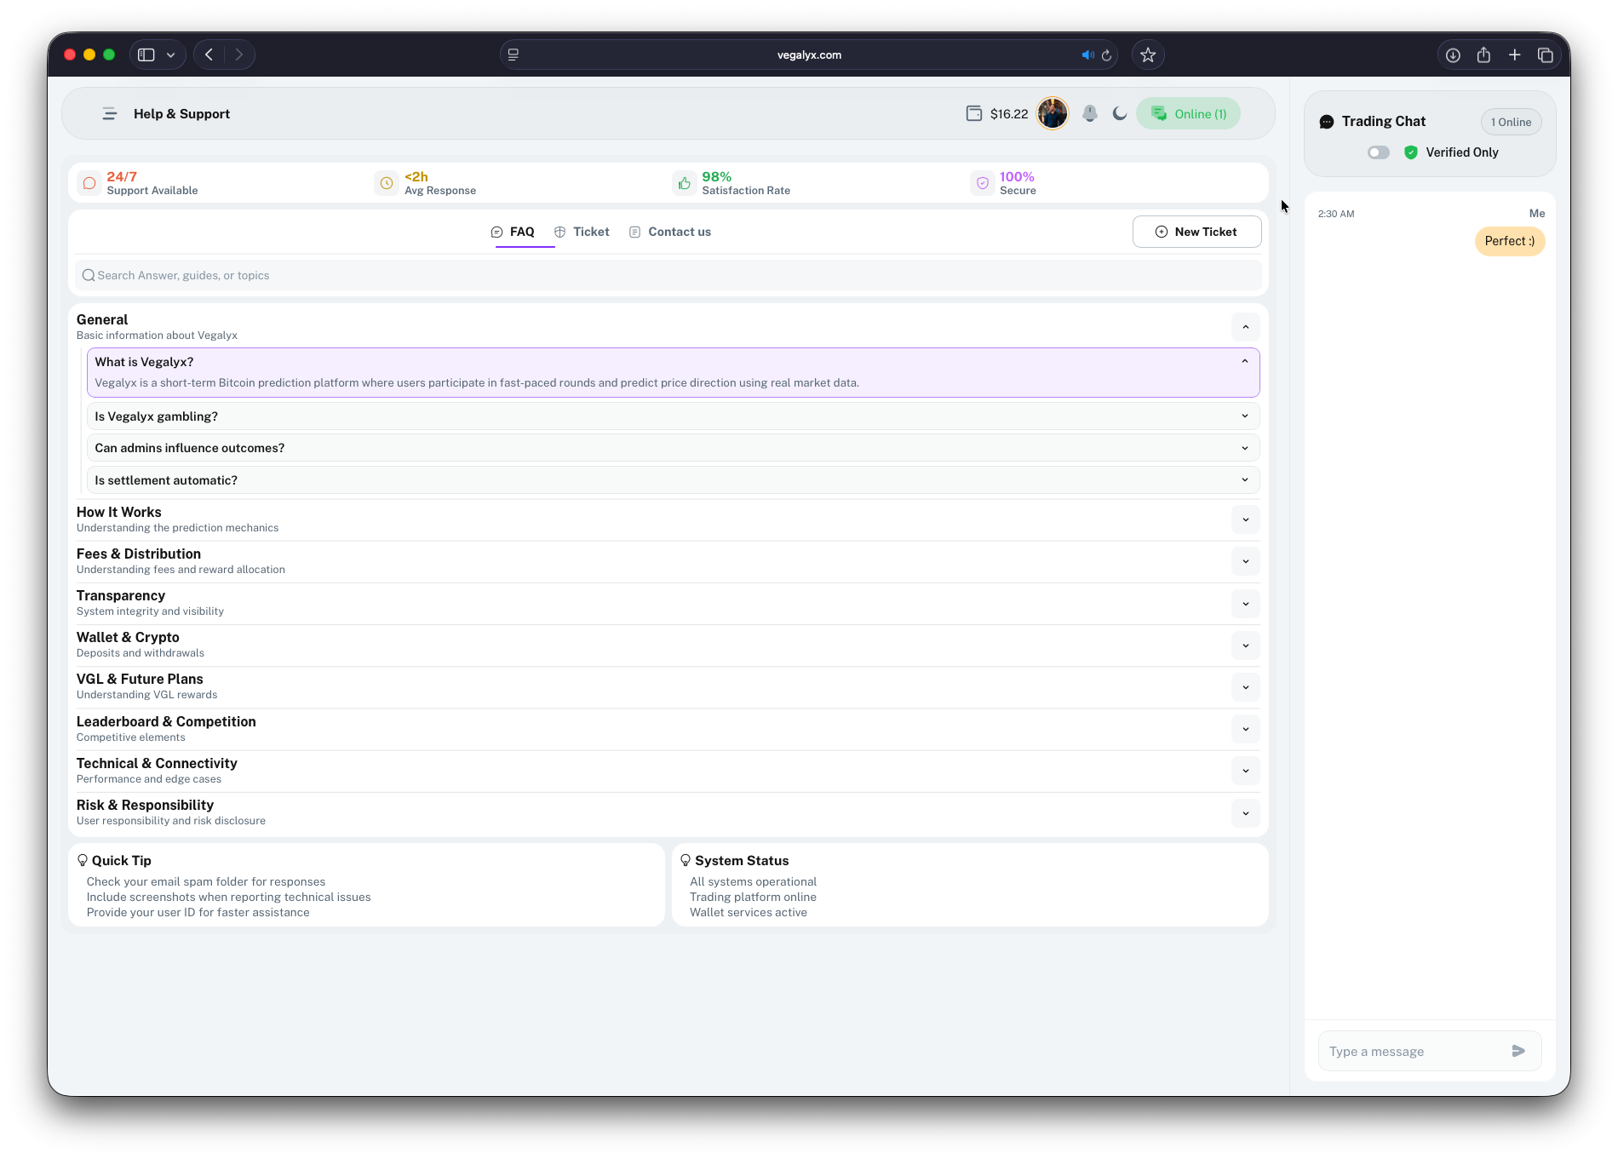Click the Contact us tab icon
Viewport: 1618px width, 1159px height.
click(634, 232)
